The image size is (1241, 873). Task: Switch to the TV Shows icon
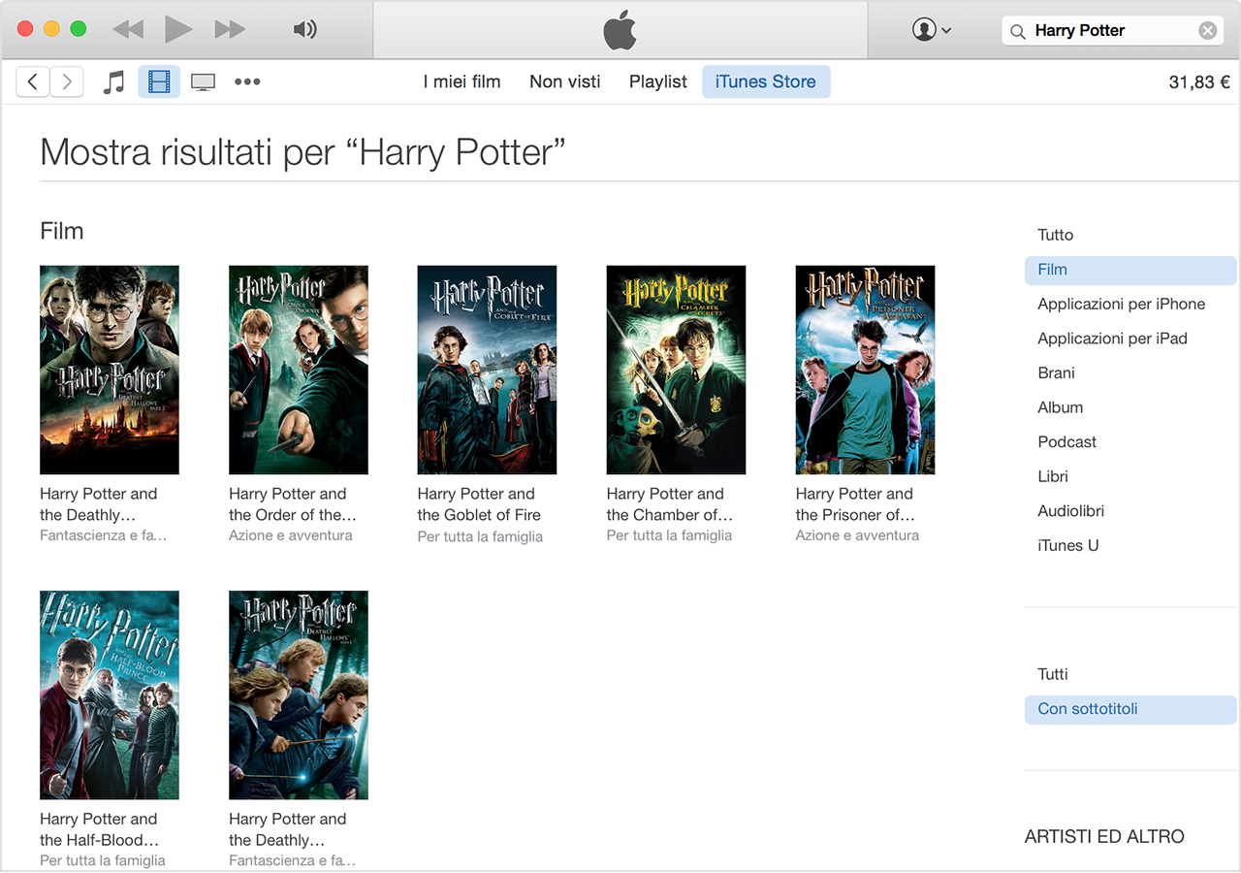pos(203,82)
